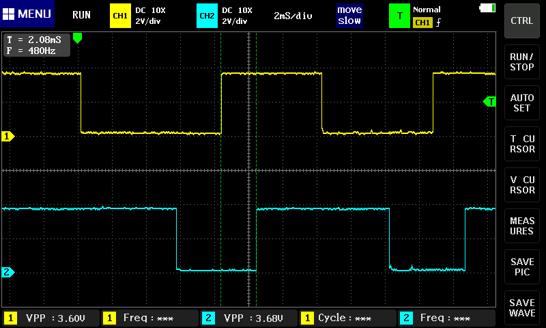Select the green horizontal trigger position marker

point(77,38)
